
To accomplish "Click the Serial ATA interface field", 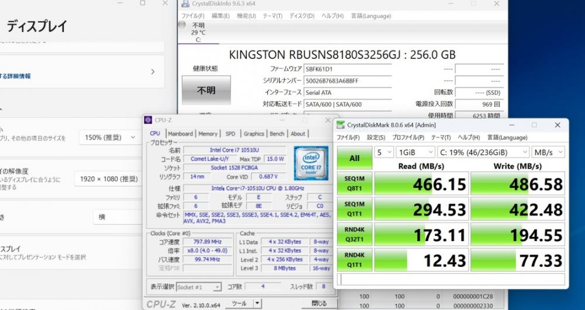I will [347, 93].
